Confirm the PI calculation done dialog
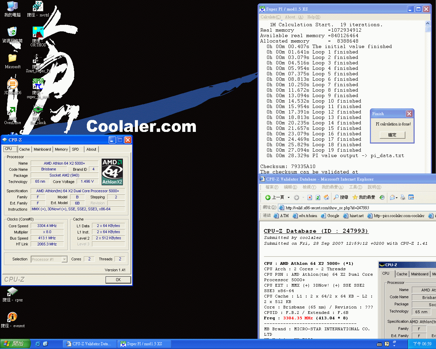This screenshot has height=349, width=436. point(392,135)
